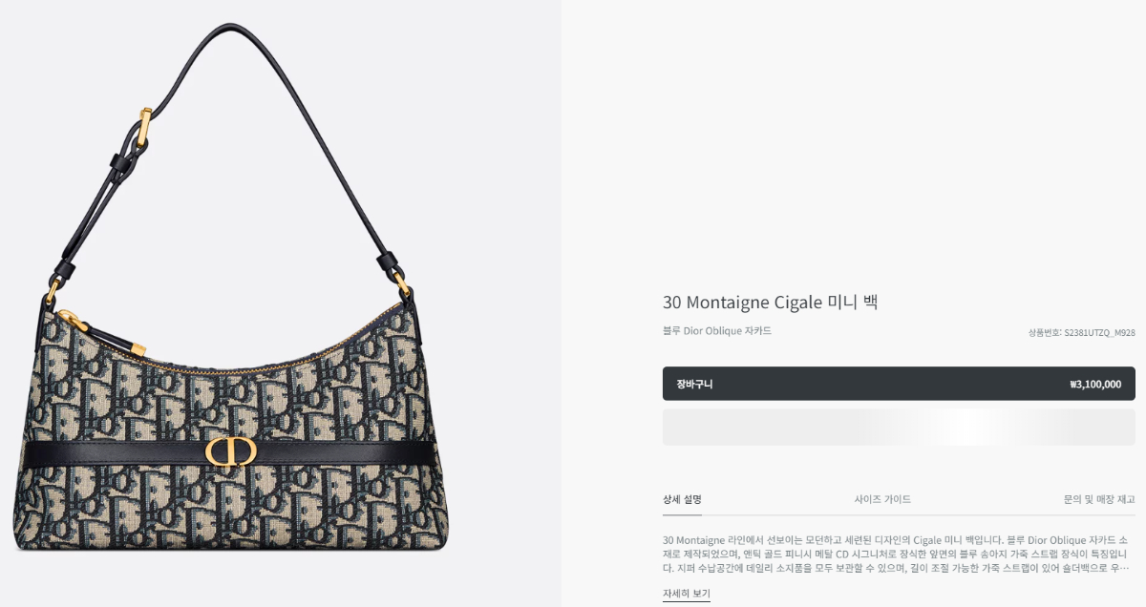The image size is (1146, 607).
Task: Click the 블루 Dior Oblique 자카드 subtitle
Action: click(717, 331)
